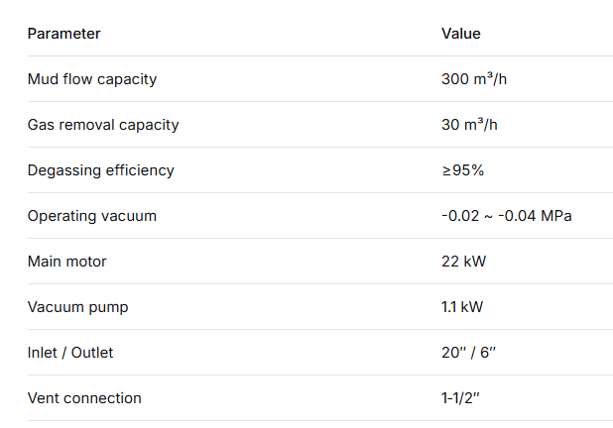Click the 22 kW value
Screen dimensions: 613x428
click(463, 262)
